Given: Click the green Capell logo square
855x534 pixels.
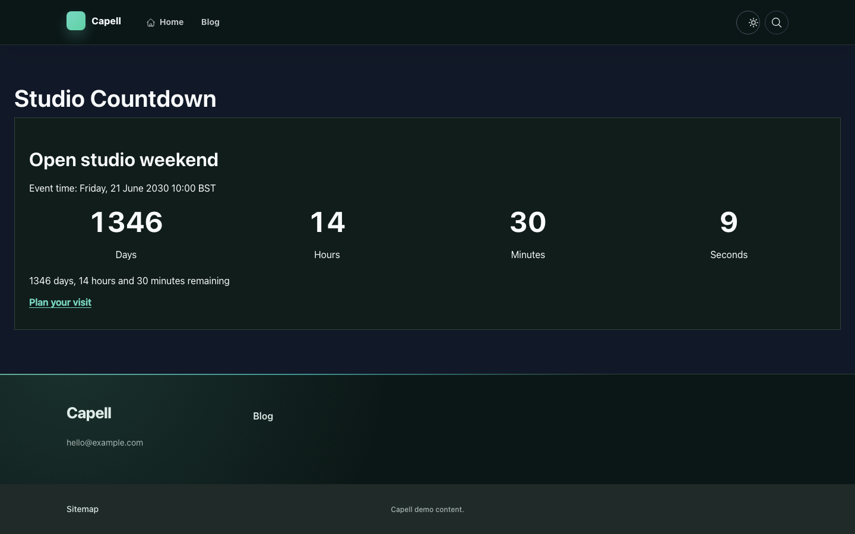Looking at the screenshot, I should tap(76, 21).
